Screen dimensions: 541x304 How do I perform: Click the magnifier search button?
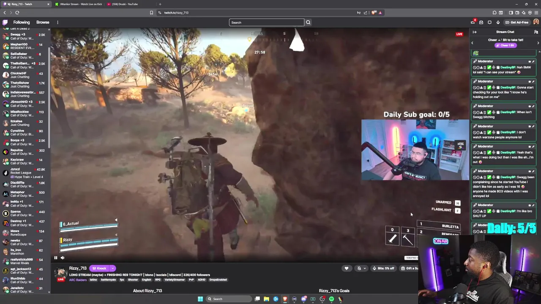(308, 22)
